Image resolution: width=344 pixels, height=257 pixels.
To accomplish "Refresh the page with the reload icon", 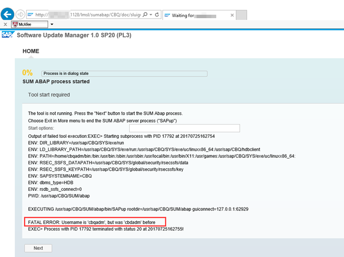I will pyautogui.click(x=157, y=15).
